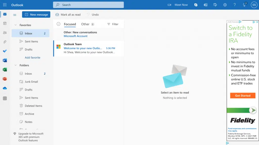
Task: Launch PowerPoint from the left app rail
Action: (5, 79)
